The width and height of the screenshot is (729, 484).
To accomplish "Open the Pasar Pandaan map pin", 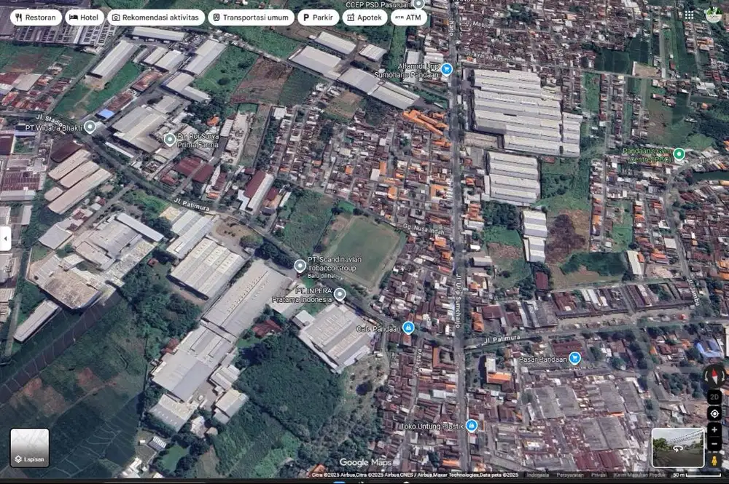I will (x=577, y=357).
